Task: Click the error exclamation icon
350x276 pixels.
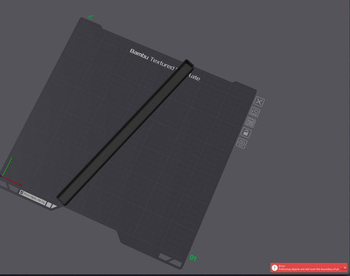Action: 275,268
